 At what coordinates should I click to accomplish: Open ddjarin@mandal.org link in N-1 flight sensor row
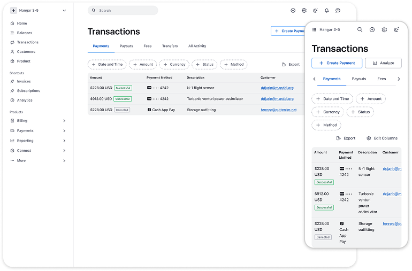[x=277, y=88]
